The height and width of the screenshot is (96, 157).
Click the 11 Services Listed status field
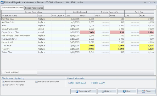19,72
